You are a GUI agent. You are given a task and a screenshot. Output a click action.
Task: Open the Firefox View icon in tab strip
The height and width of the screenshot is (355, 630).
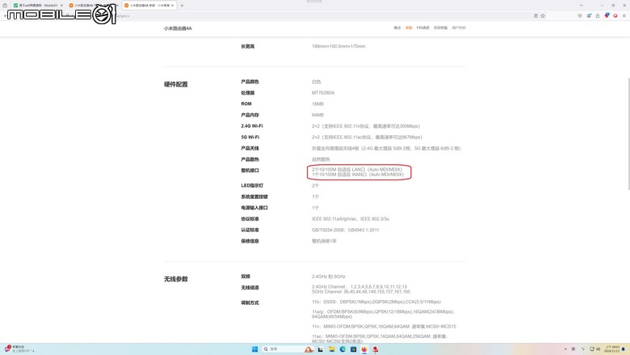tap(5, 5)
